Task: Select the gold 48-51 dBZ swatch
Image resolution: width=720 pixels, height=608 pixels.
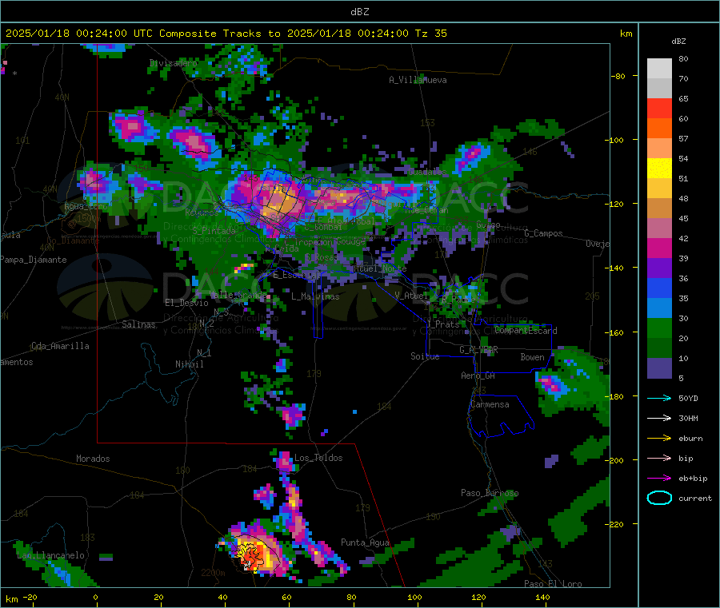Action: (x=659, y=189)
